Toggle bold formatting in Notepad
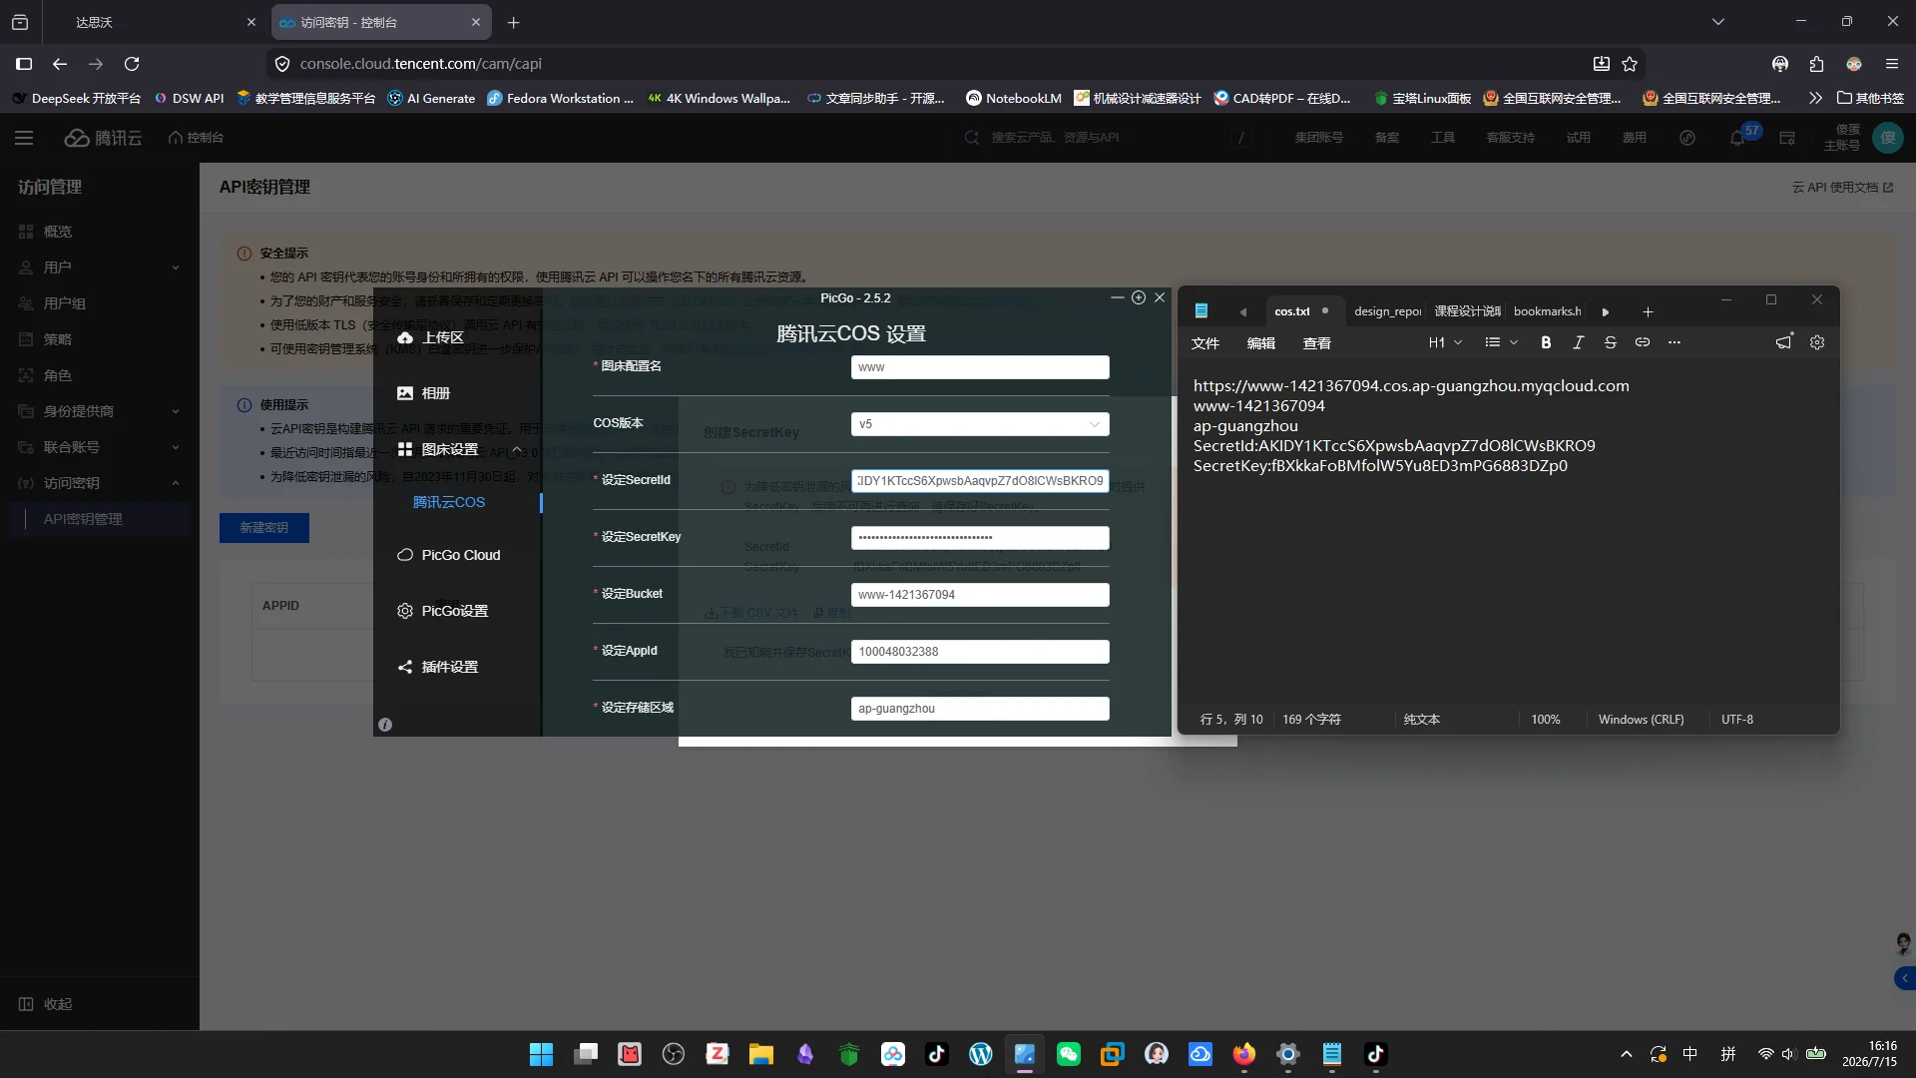 point(1546,342)
